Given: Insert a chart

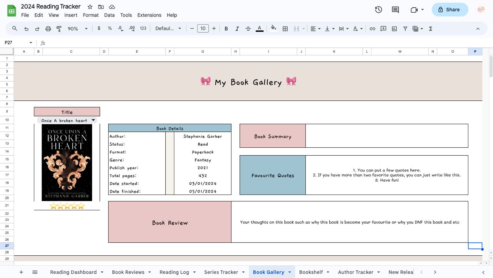Looking at the screenshot, I should tap(394, 28).
